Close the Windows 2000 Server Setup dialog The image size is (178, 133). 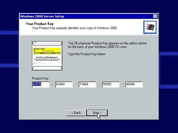(155, 16)
